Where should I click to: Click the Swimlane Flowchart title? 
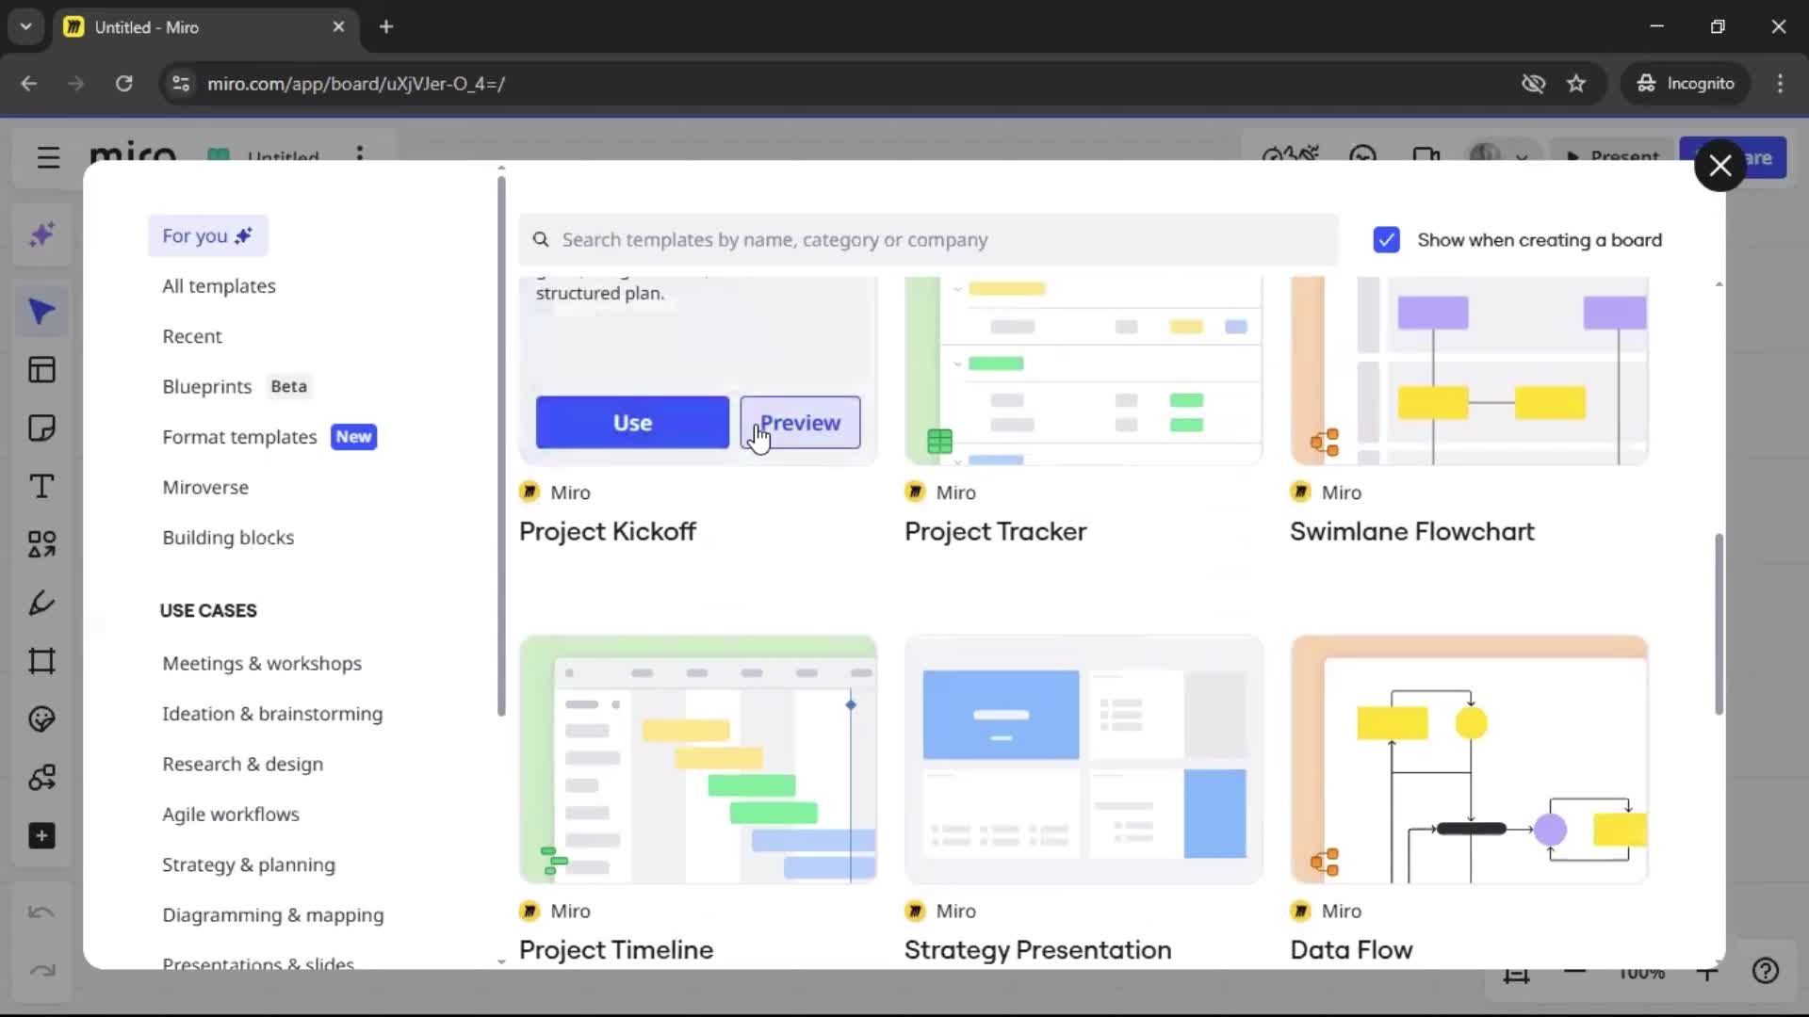point(1411,532)
